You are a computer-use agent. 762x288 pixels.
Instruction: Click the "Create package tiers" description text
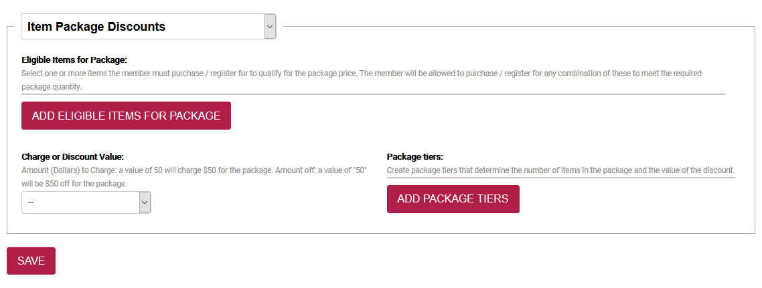pyautogui.click(x=560, y=170)
